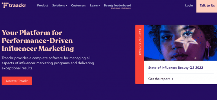
Task: Open the Beauty leaderboard link
Action: pos(117,5)
